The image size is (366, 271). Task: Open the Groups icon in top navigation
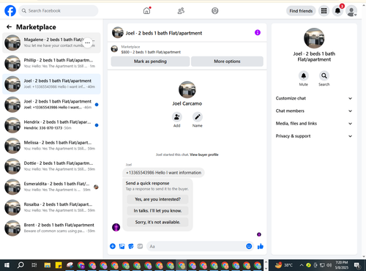tap(215, 11)
